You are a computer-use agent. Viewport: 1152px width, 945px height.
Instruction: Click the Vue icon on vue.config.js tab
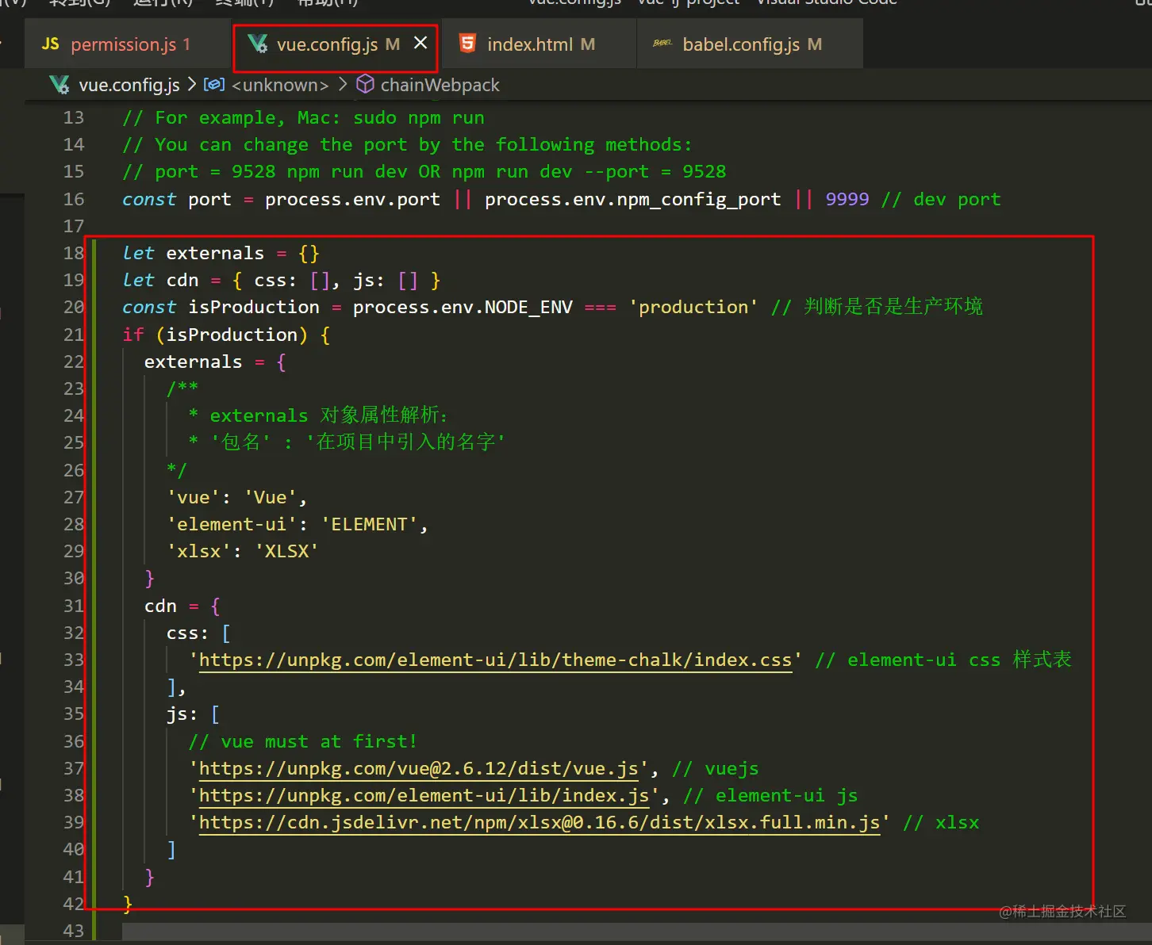coord(258,44)
